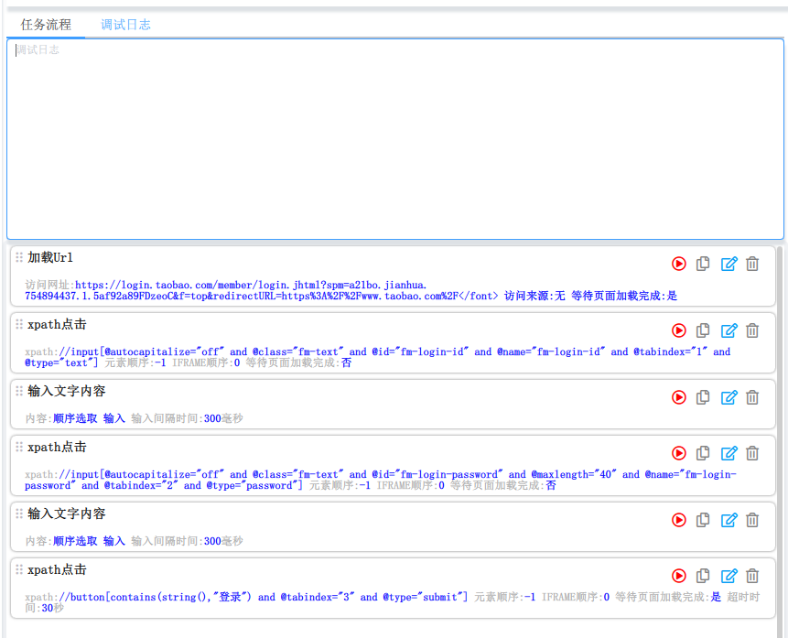Switch to the 任务流程 tab
Image resolution: width=788 pixels, height=638 pixels.
coord(46,25)
